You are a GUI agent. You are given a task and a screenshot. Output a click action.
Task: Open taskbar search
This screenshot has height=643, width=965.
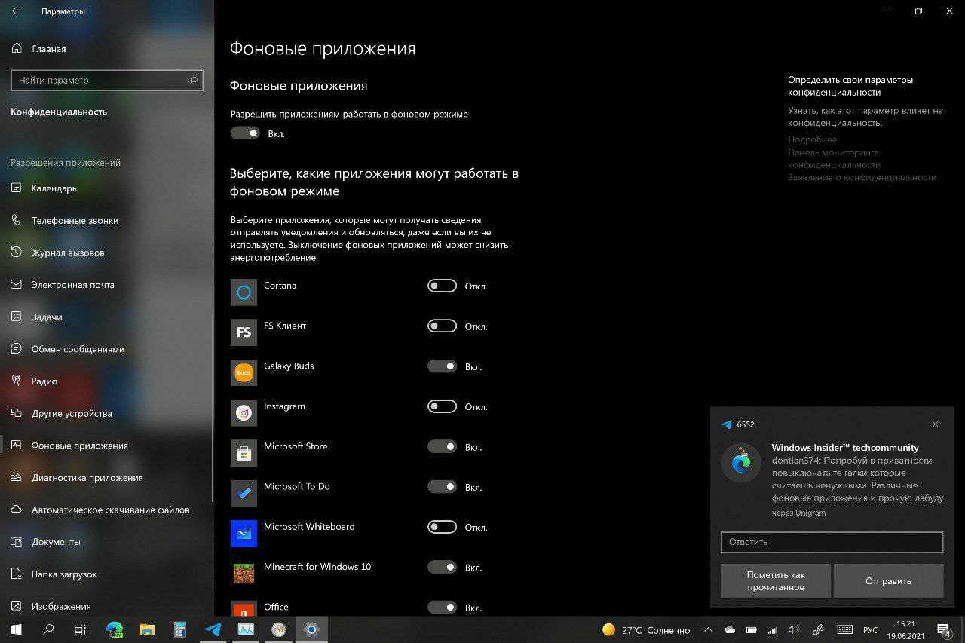(49, 629)
